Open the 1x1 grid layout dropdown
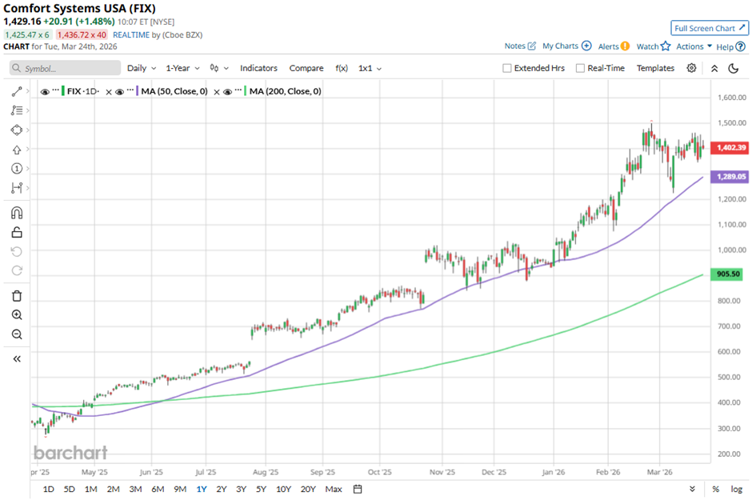752x500 pixels. click(370, 68)
